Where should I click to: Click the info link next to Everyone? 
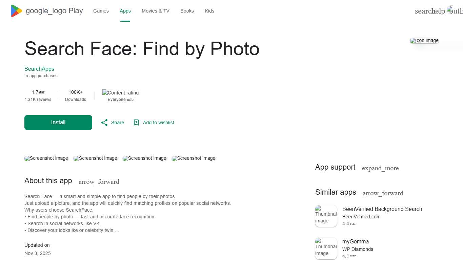(x=130, y=100)
